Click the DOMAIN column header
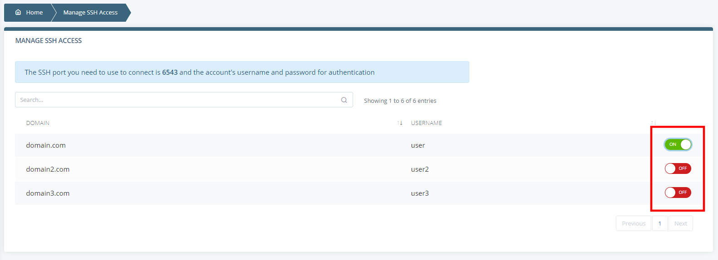Screen dimensions: 718x260 (x=38, y=123)
